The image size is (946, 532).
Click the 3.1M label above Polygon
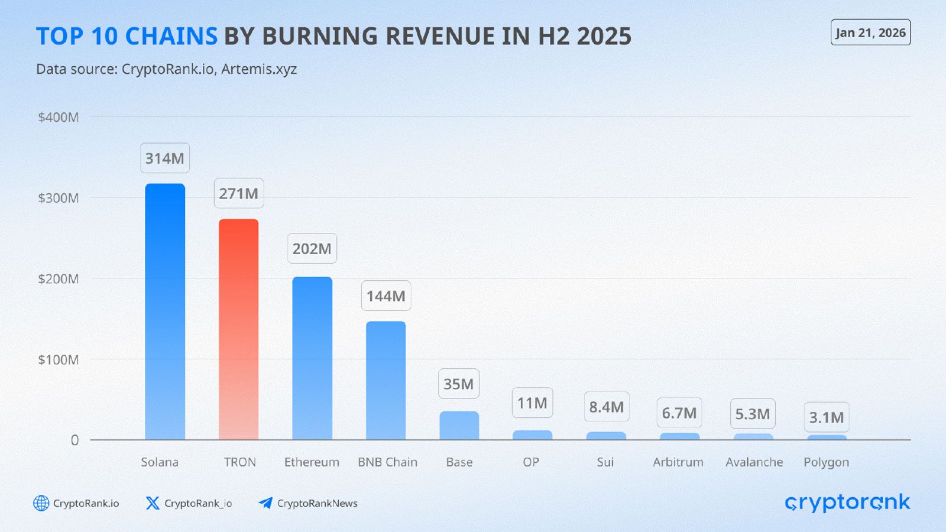coord(826,417)
